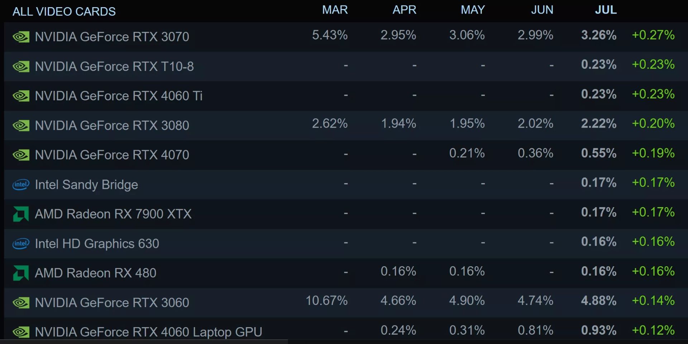Click the AMD Radeon RX 7900 XTX name

(x=113, y=214)
